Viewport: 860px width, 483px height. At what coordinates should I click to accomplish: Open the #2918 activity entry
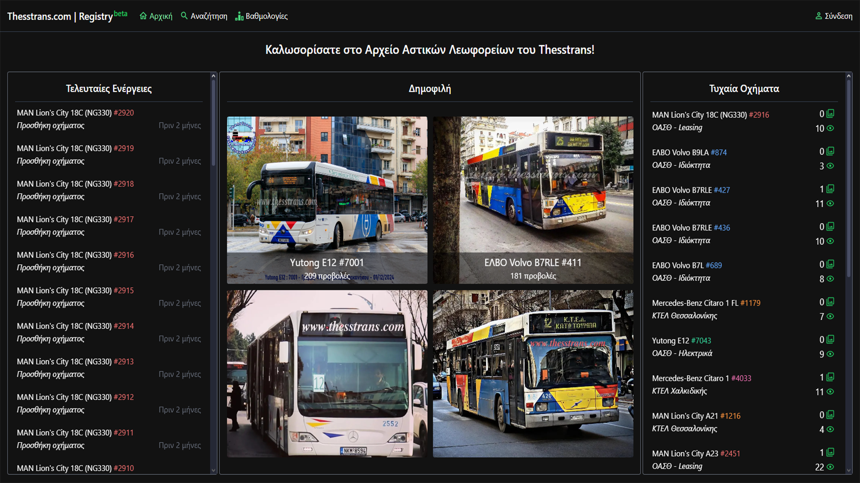pyautogui.click(x=109, y=190)
